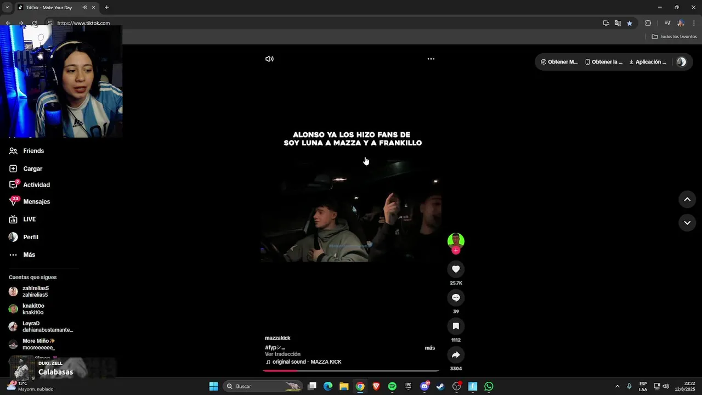Expand video description with más

point(430,348)
